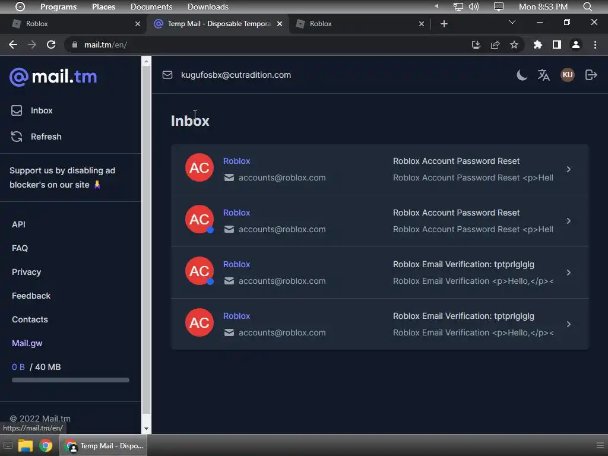Open the Privacy page
The width and height of the screenshot is (608, 456).
click(26, 272)
